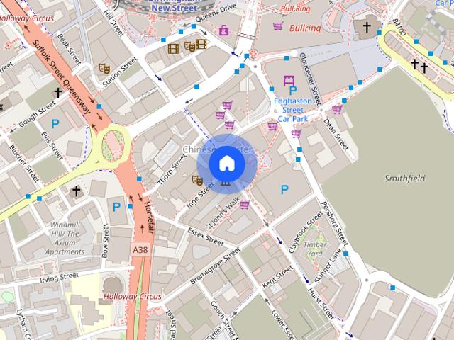
Task: Click the bus stop marker at Thorp Street and Horsefair
Action: [x=139, y=179]
